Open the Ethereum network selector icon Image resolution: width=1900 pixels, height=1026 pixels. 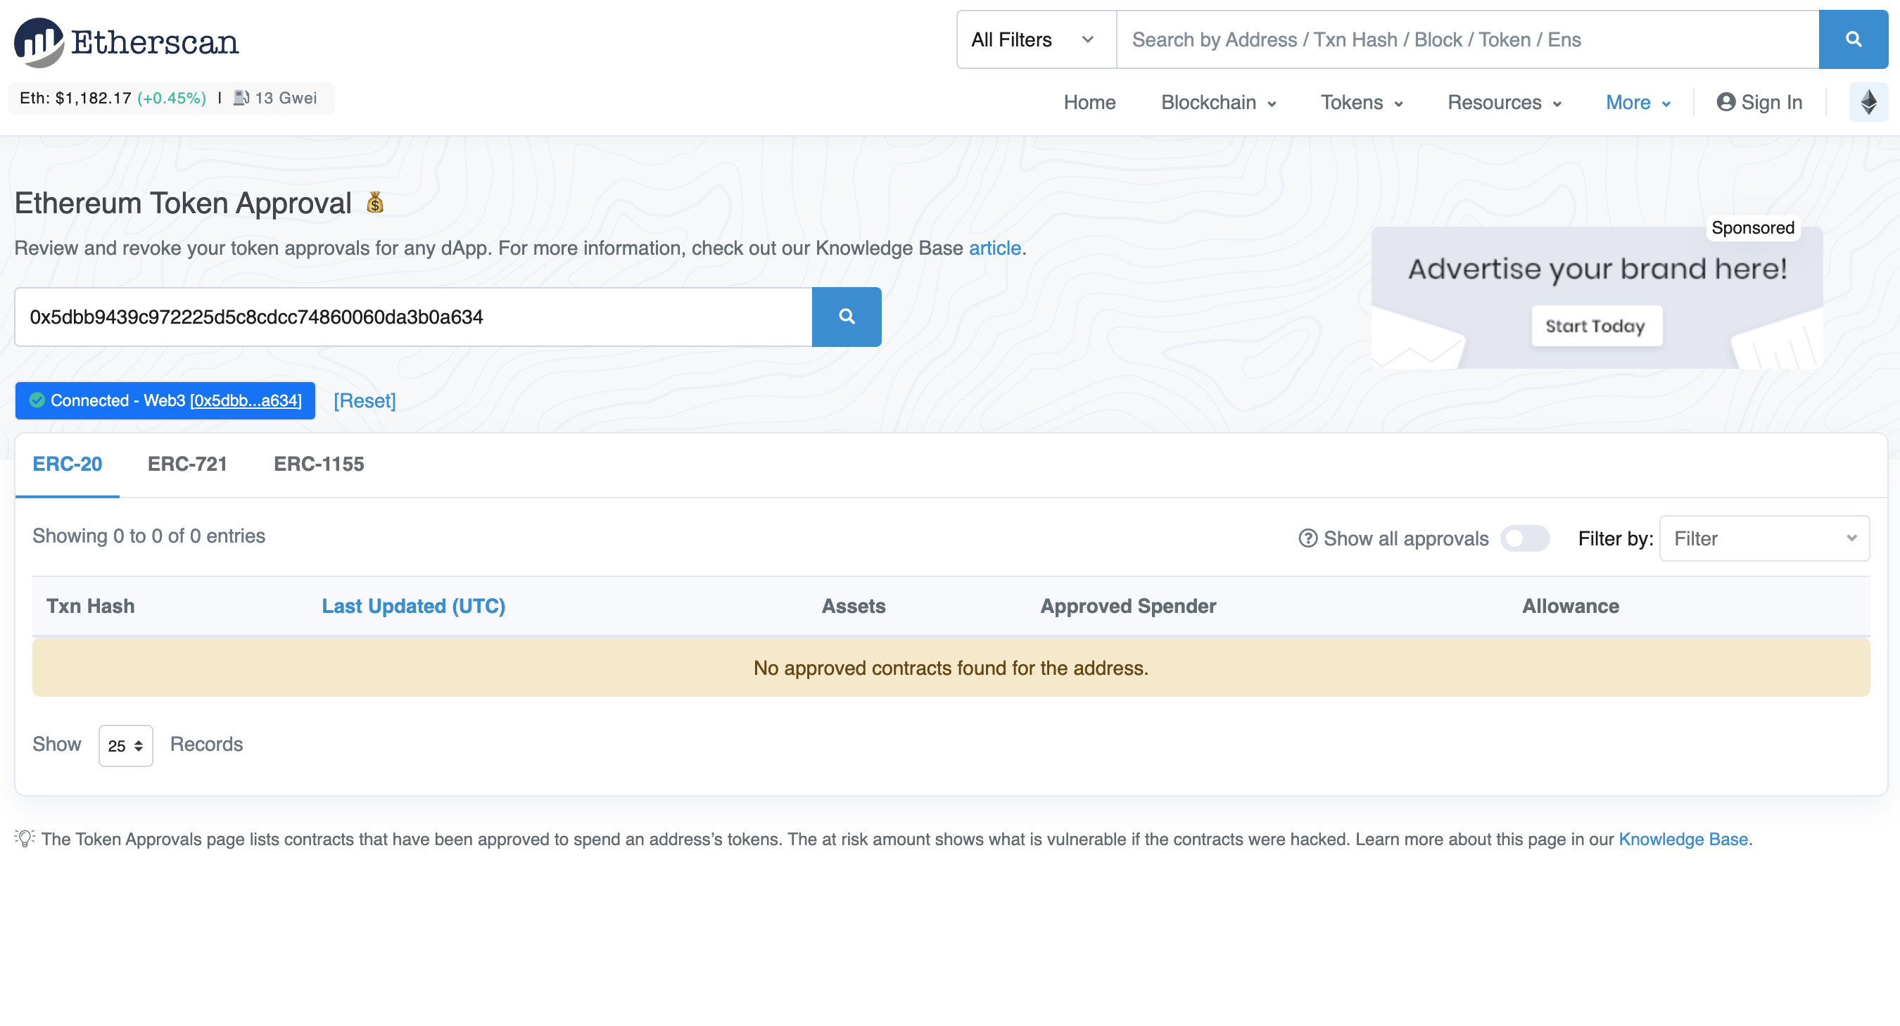[x=1868, y=103]
